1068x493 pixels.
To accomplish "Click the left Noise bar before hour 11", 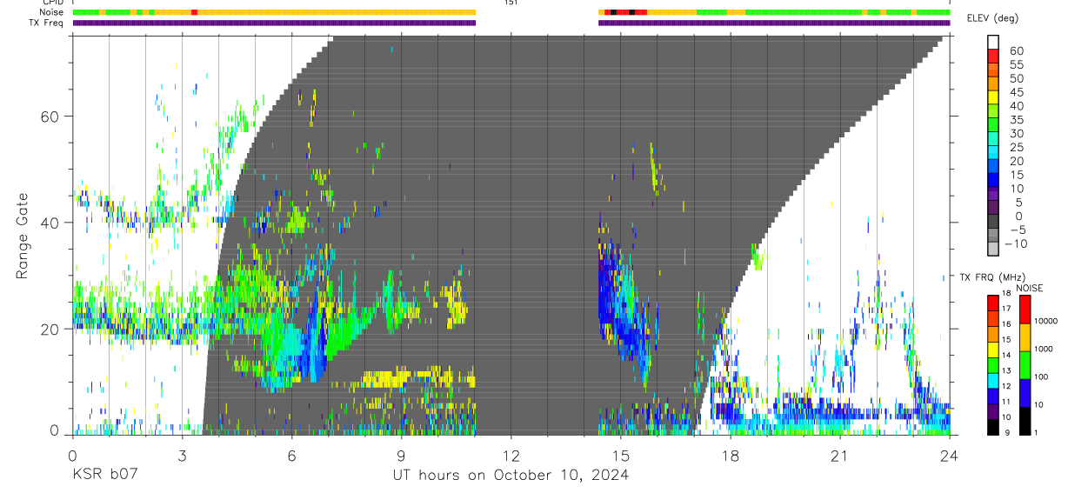I will click(274, 12).
